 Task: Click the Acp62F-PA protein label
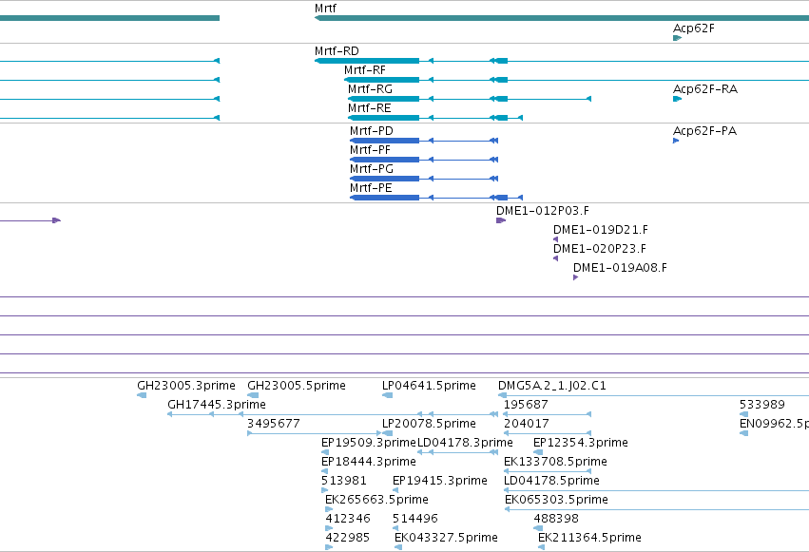[x=704, y=131]
